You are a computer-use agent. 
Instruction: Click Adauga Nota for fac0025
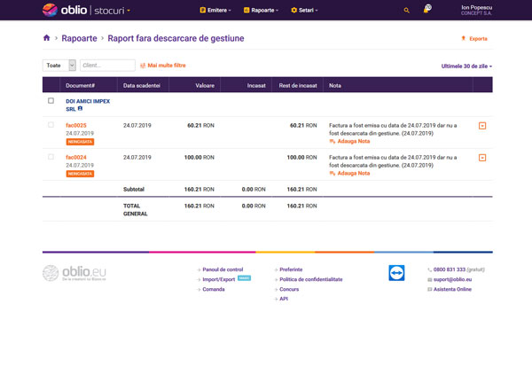click(x=354, y=141)
